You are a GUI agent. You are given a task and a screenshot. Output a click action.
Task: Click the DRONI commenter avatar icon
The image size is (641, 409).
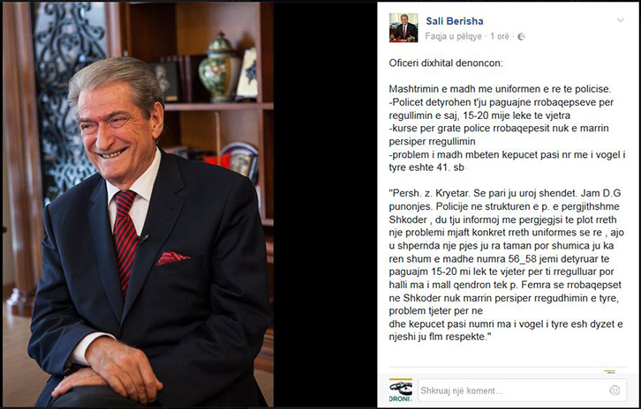click(401, 390)
